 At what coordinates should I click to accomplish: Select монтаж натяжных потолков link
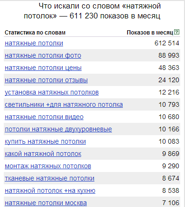pyautogui.click(x=48, y=166)
